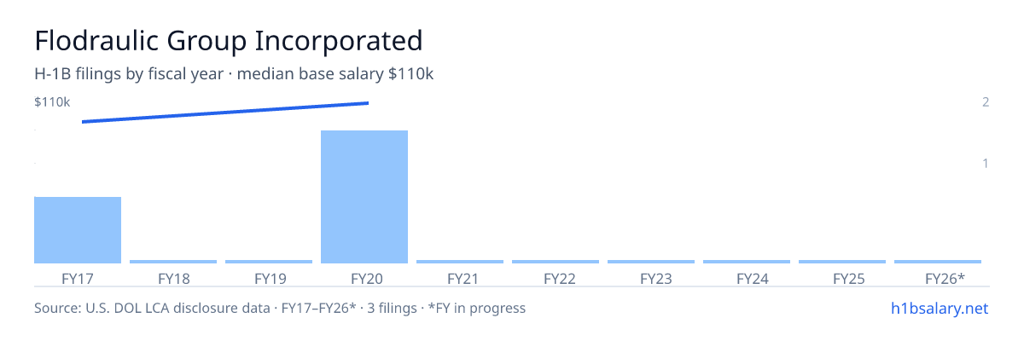Viewport: 1024px width, 341px height.
Task: Click the right axis value 2
Action: pos(986,102)
